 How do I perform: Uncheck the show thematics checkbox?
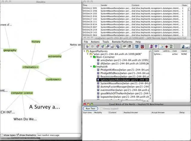(18, 135)
